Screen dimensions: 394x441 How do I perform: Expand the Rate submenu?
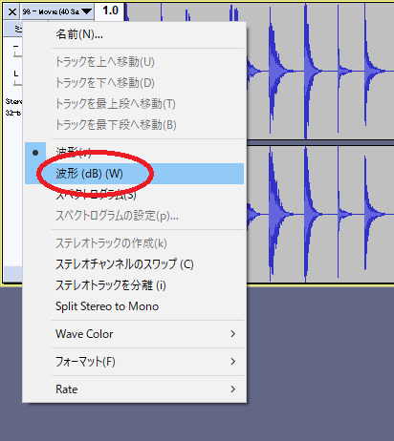point(135,389)
